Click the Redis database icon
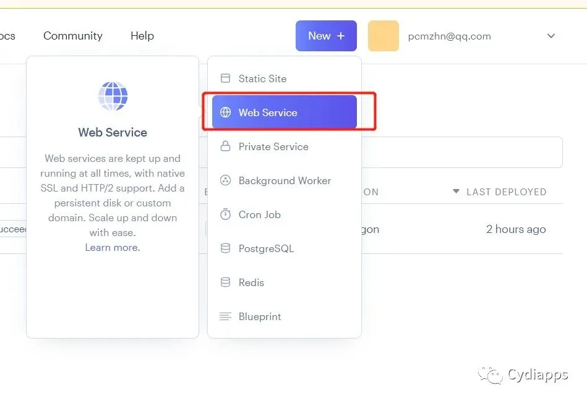Viewport: 587px width, 401px height. pos(225,282)
